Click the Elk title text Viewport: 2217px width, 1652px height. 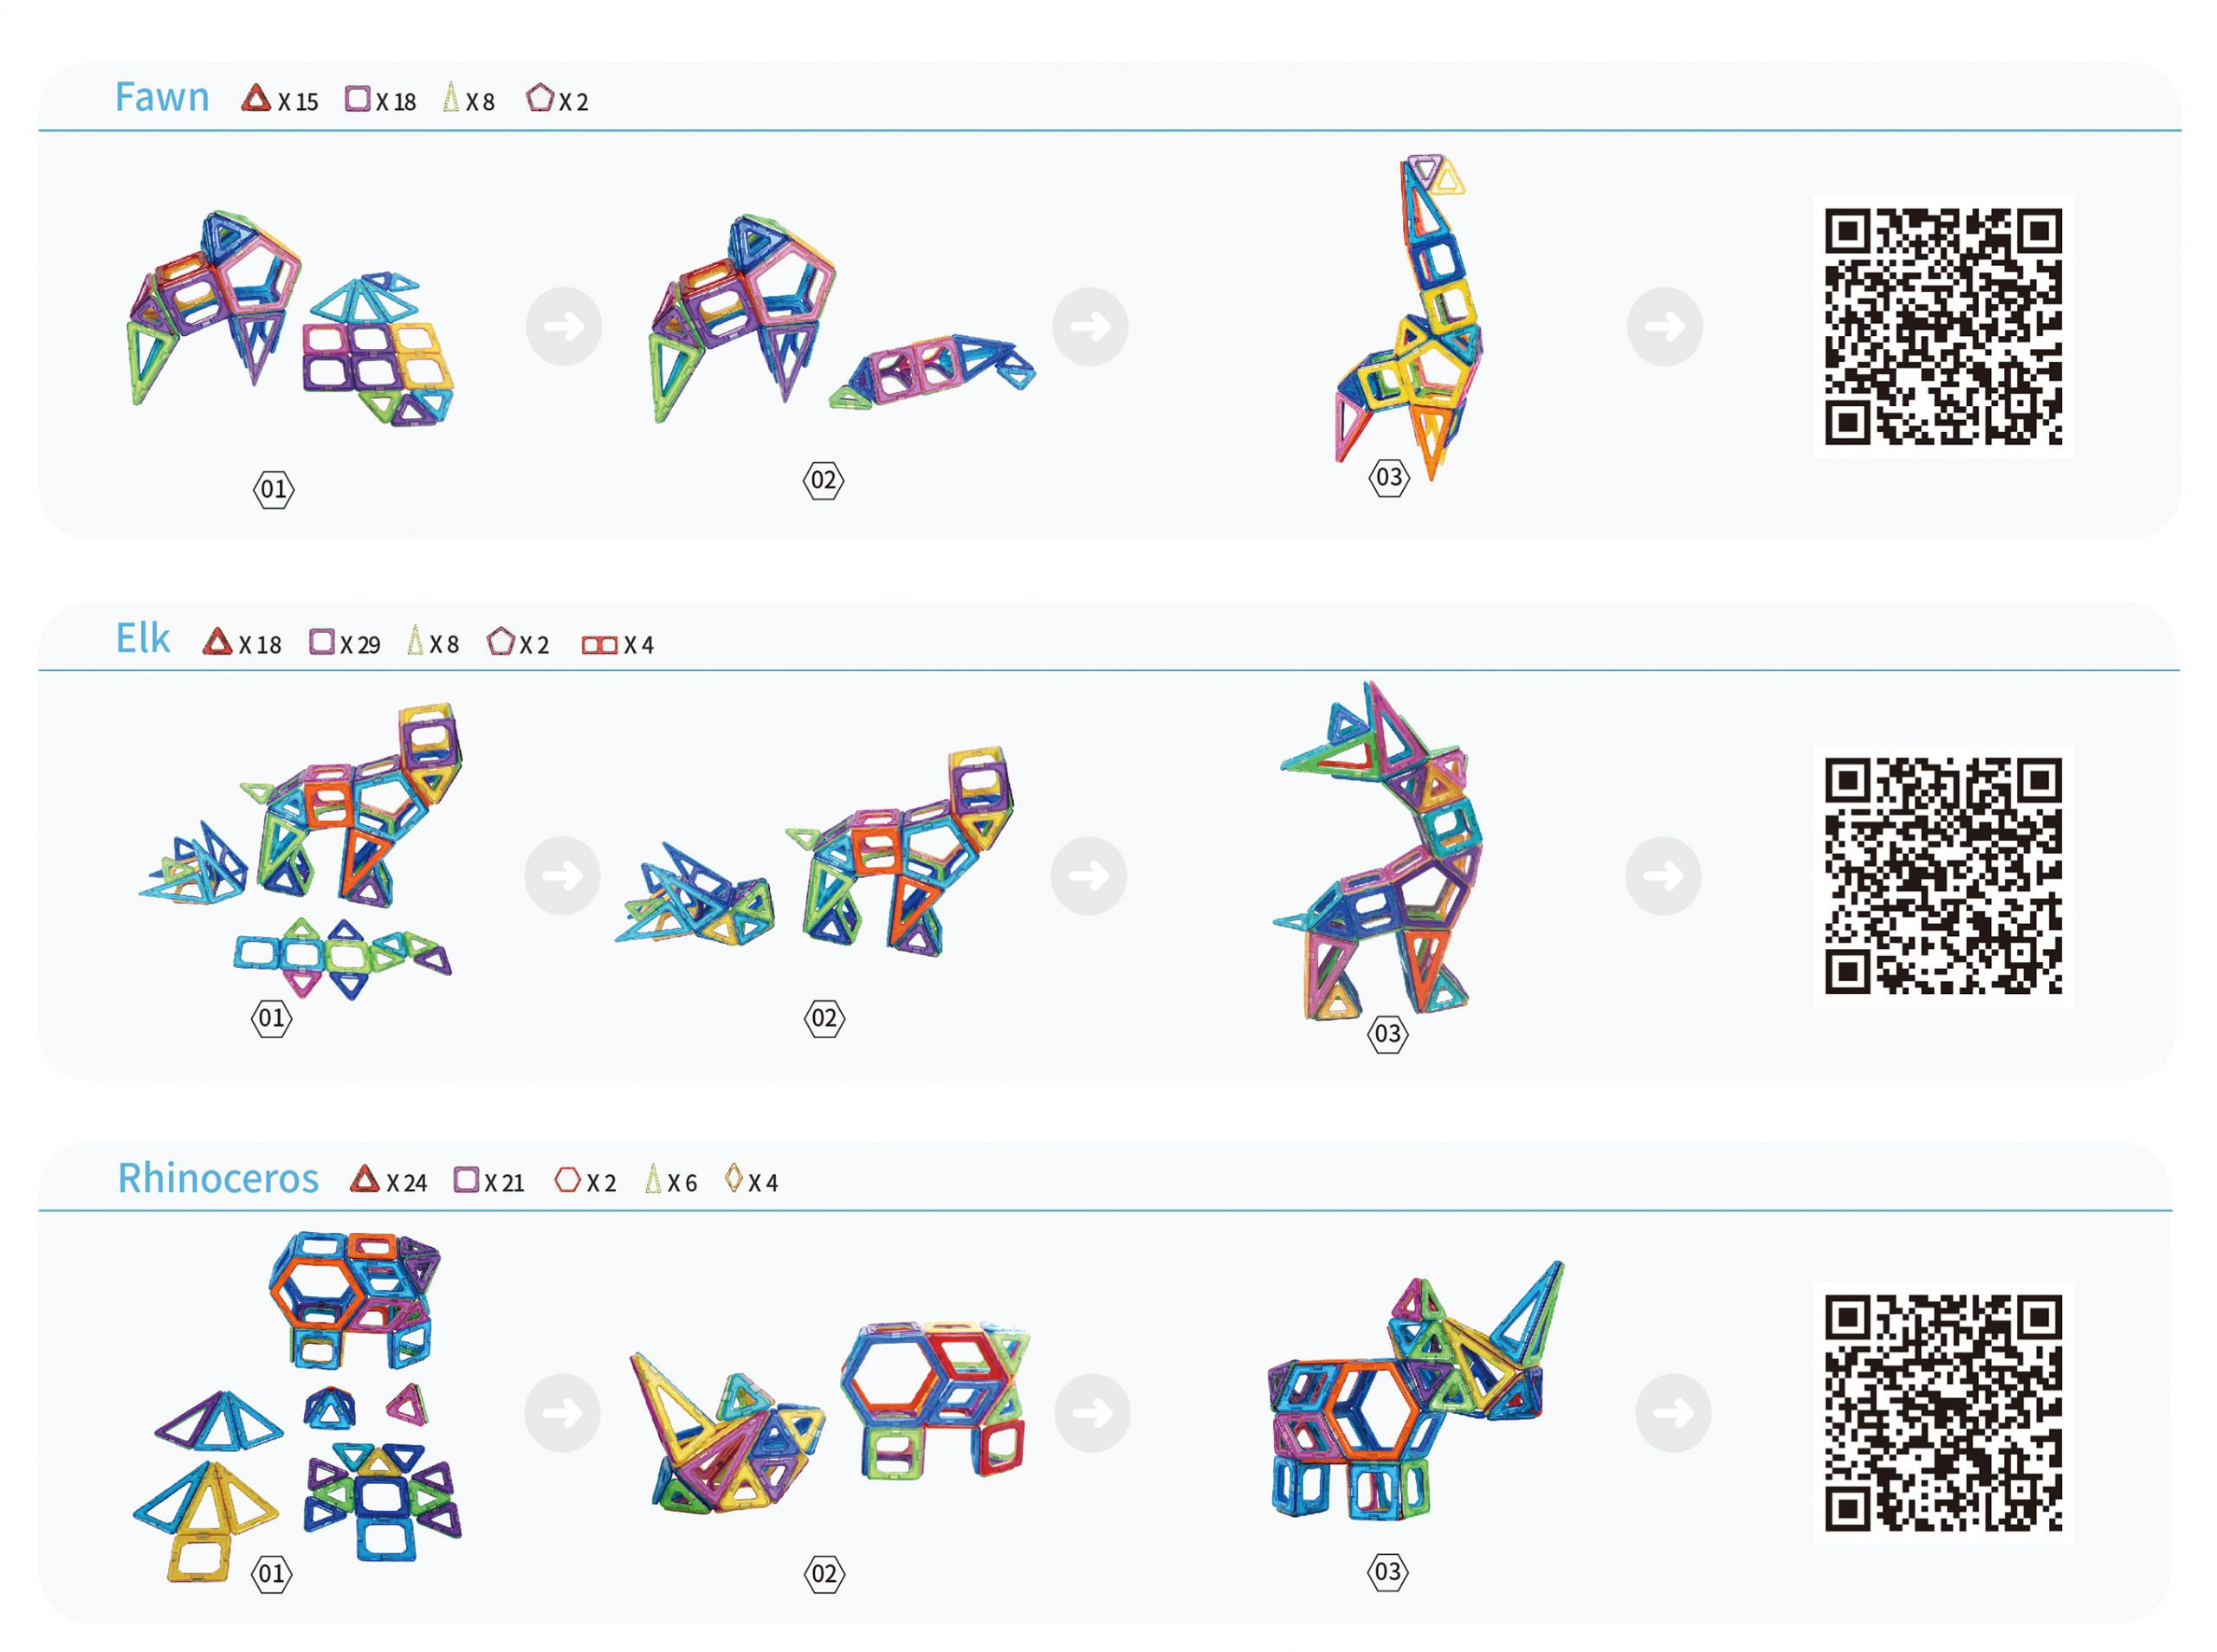pos(143,639)
